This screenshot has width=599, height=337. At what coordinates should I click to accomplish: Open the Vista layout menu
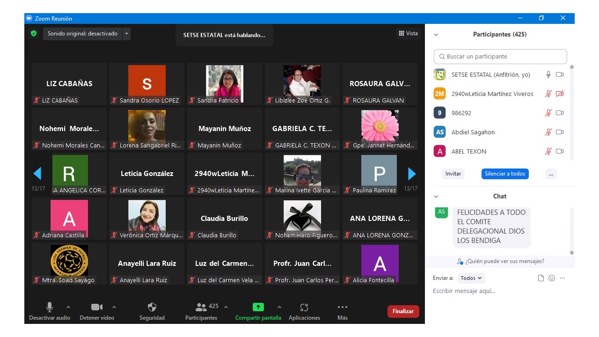pos(408,33)
